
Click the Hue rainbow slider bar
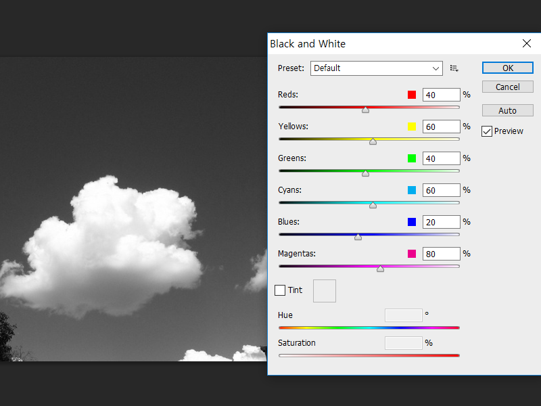(x=369, y=328)
